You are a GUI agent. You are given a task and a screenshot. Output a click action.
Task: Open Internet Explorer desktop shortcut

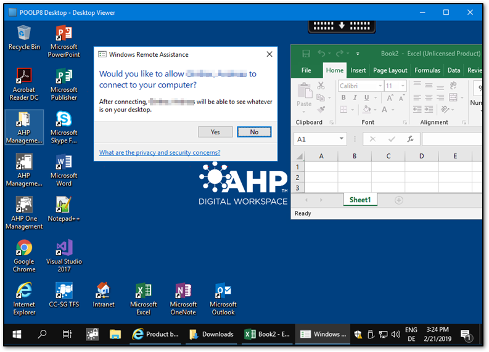(24, 300)
